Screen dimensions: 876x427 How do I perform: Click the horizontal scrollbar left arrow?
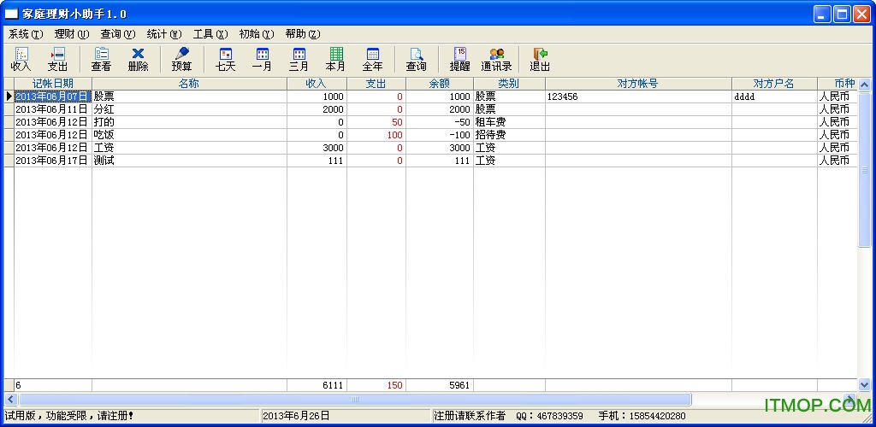(10, 399)
